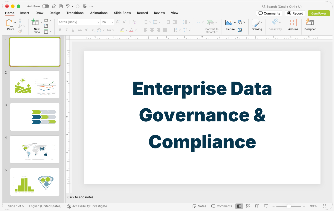334x211 pixels.
Task: Click the Record button at top right
Action: [295, 13]
